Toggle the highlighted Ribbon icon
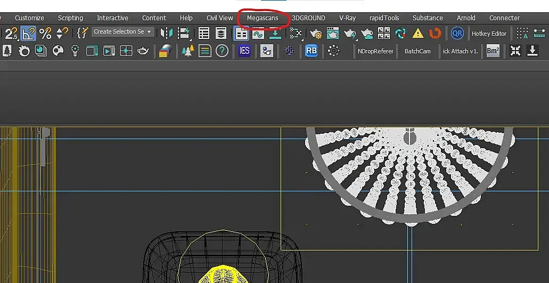549x283 pixels. pyautogui.click(x=241, y=34)
